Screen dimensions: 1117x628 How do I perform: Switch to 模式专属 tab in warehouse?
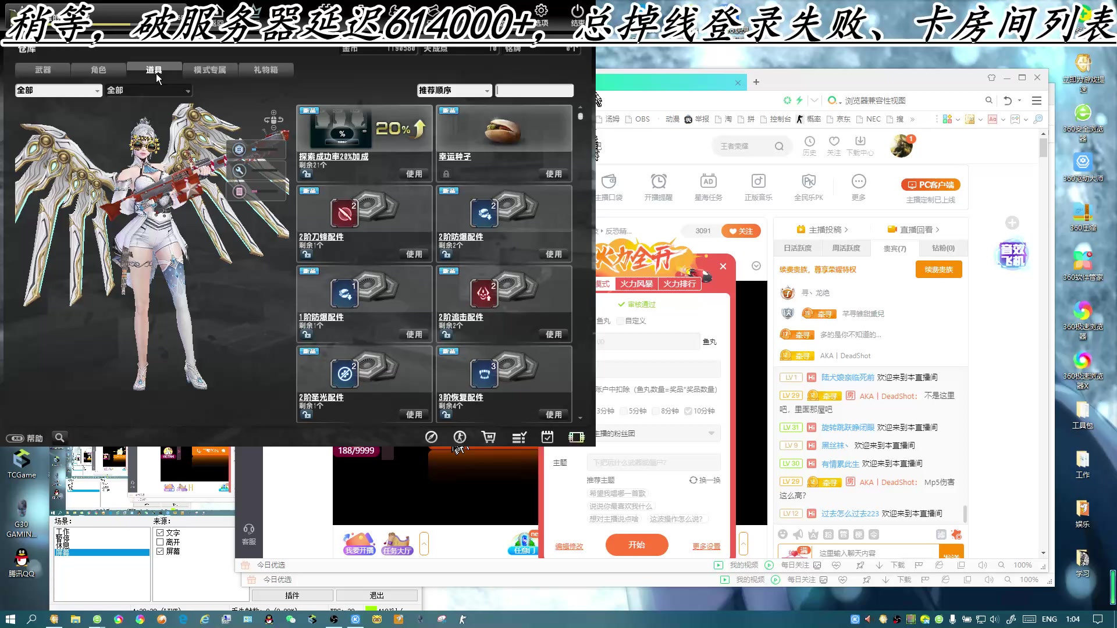[210, 70]
